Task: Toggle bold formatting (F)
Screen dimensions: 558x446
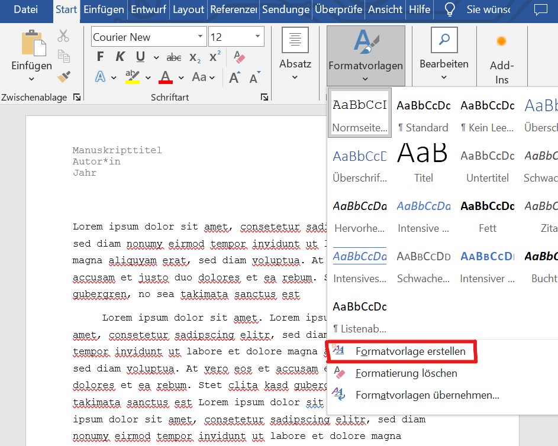Action: [x=100, y=57]
